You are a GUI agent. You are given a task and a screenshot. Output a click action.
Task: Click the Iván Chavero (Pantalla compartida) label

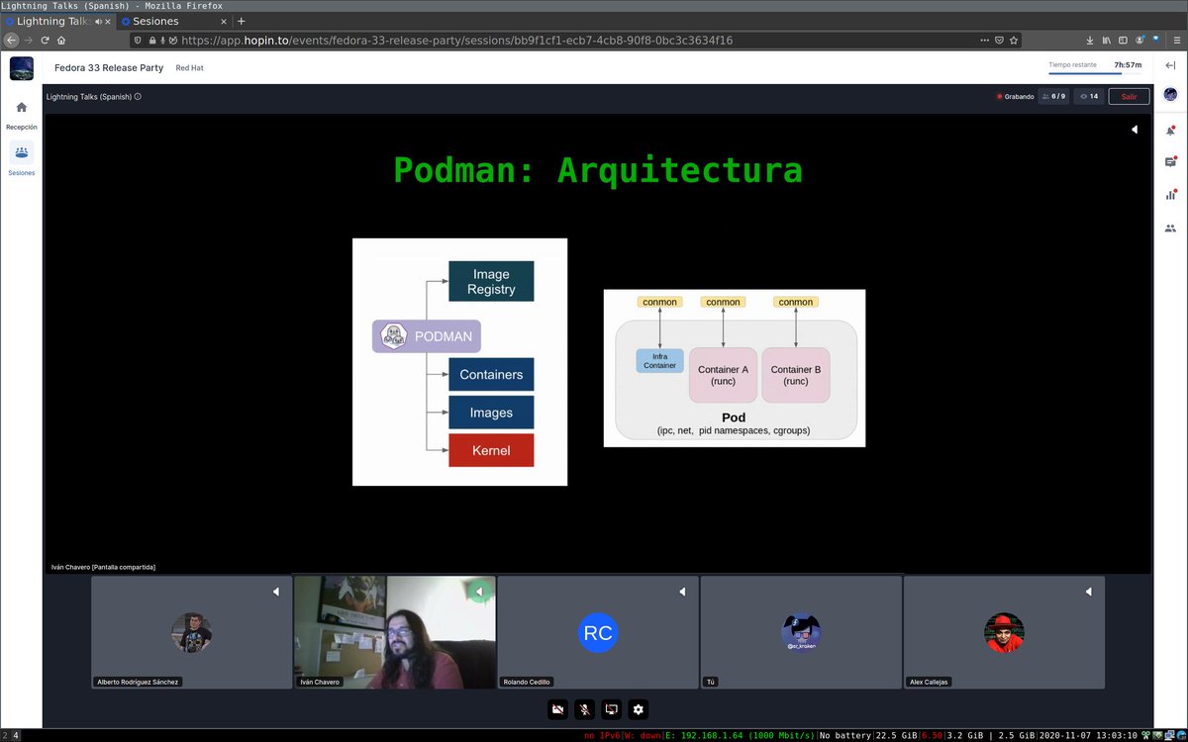pos(103,567)
